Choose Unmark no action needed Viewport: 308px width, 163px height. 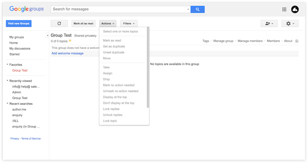(121, 91)
